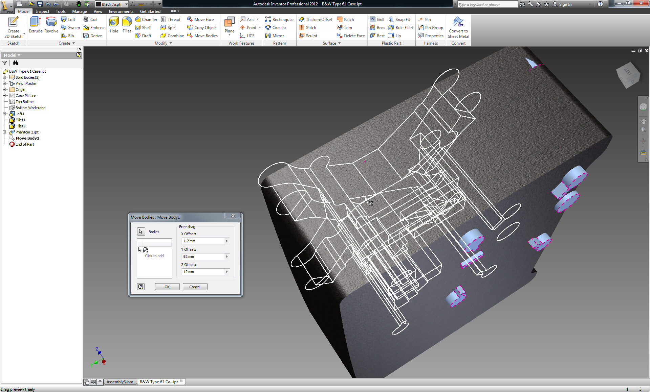Expand the Loft1 feature node
This screenshot has width=650, height=392.
(x=4, y=114)
